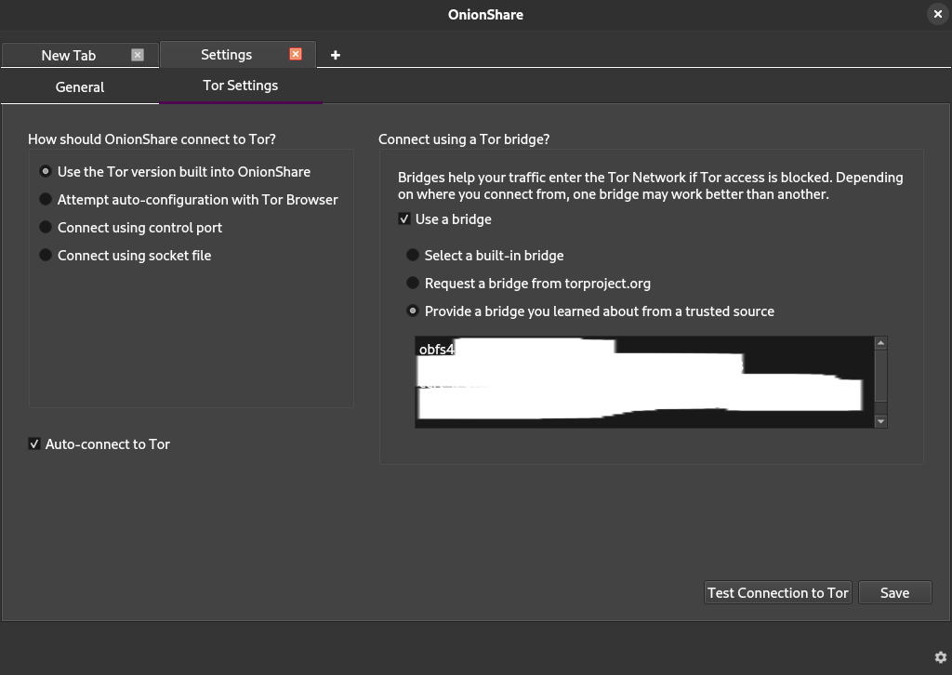Toggle Auto-connect to Tor checkbox
Viewport: 952px width, 675px height.
click(x=34, y=444)
